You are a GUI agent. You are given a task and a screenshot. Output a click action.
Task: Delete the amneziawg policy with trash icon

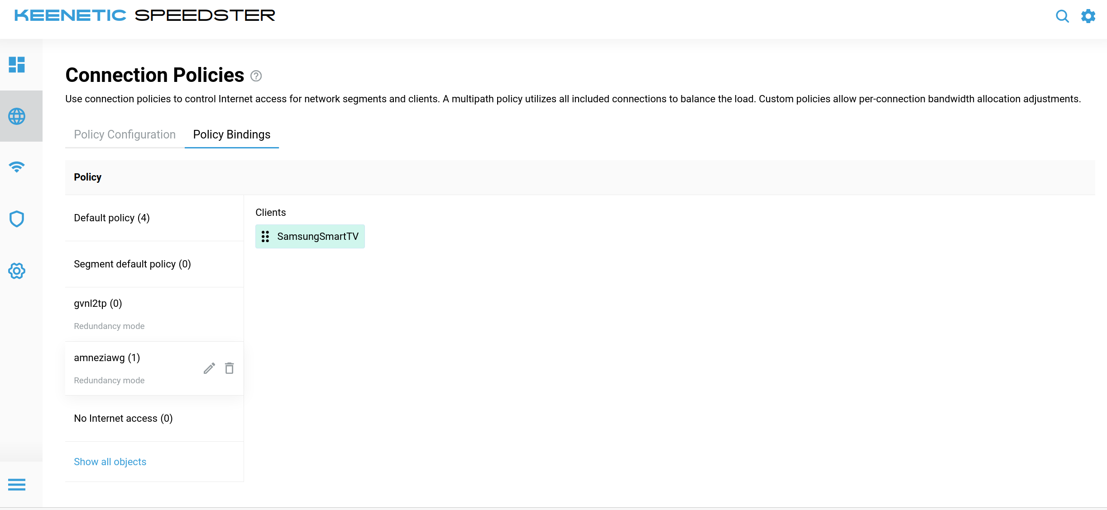(x=230, y=368)
